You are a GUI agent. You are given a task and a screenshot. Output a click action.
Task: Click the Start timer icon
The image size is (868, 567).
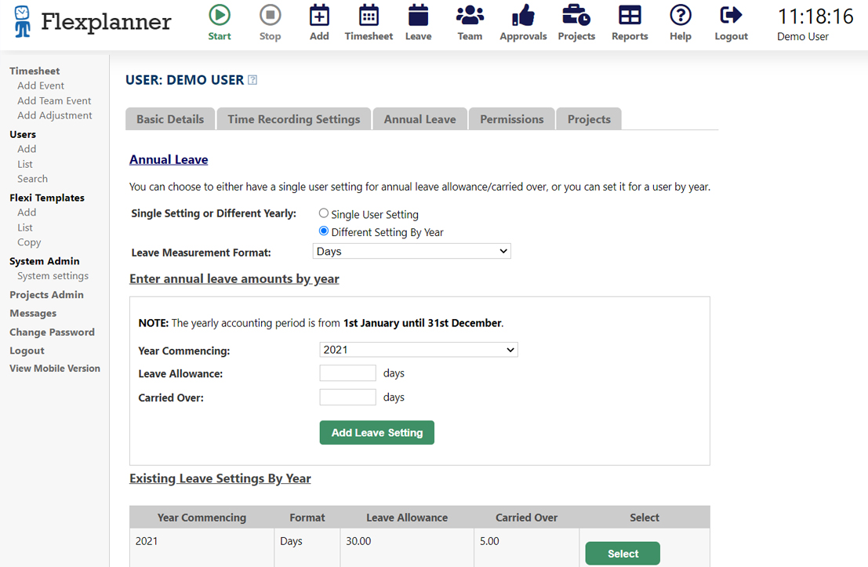(220, 15)
